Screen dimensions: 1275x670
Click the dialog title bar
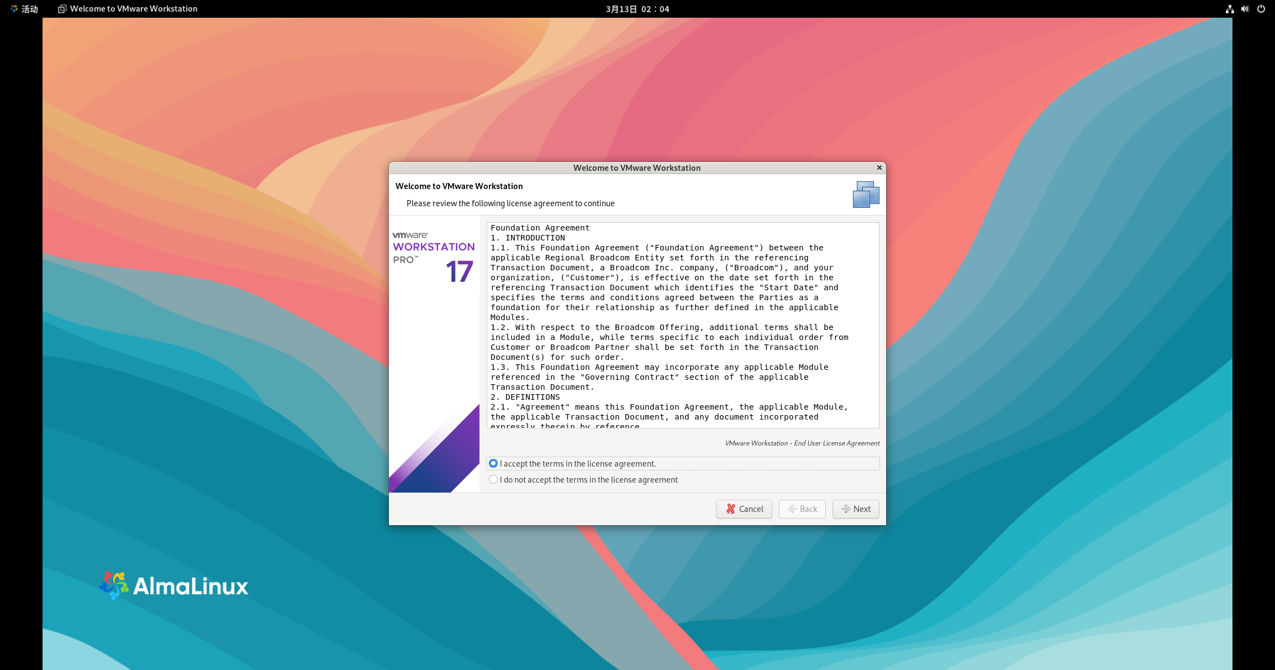[x=636, y=167]
